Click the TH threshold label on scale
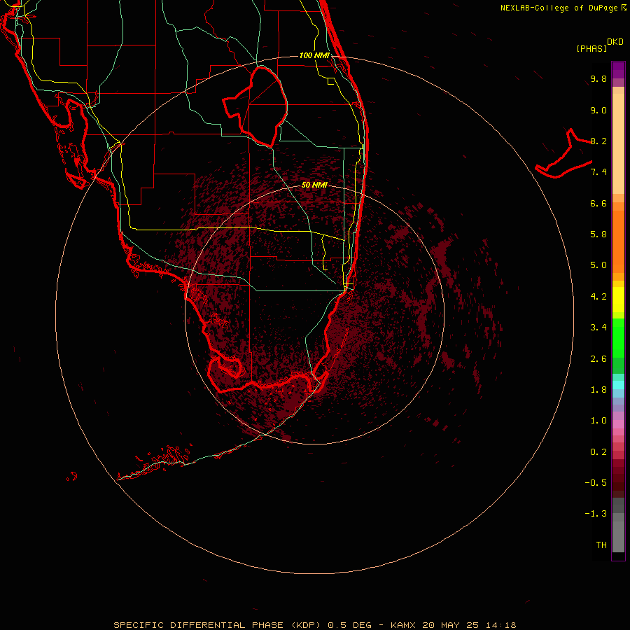Image resolution: width=630 pixels, height=630 pixels. [601, 545]
